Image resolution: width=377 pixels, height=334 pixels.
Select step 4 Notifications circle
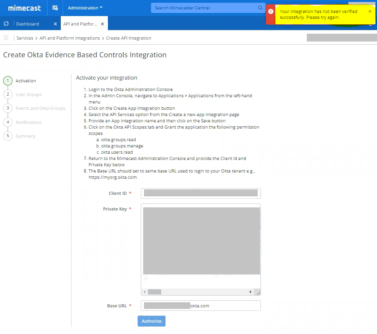tap(8, 122)
